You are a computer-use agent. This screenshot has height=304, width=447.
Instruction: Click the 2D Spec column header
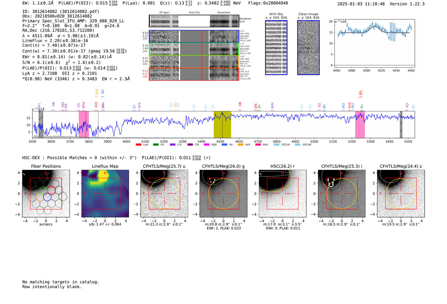click(x=164, y=13)
